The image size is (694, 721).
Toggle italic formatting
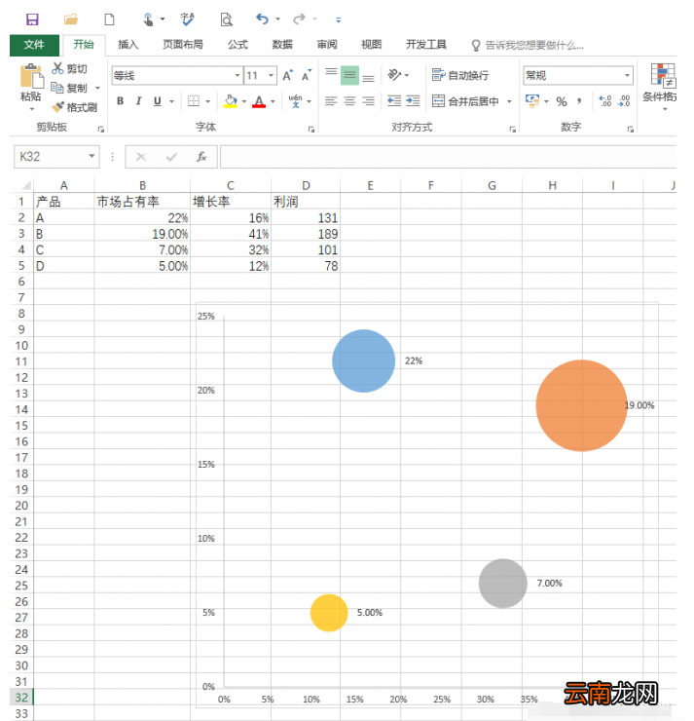[139, 101]
